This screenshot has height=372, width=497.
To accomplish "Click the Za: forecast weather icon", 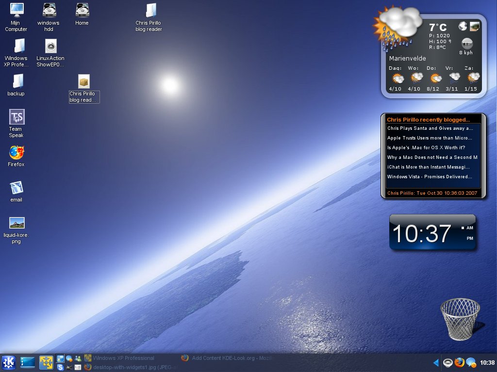I will tap(474, 77).
